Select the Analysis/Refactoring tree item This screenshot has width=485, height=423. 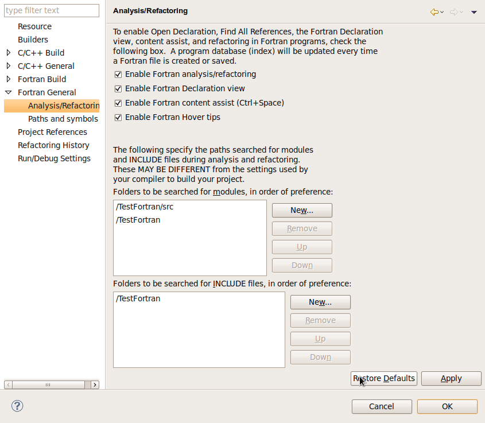click(52, 106)
